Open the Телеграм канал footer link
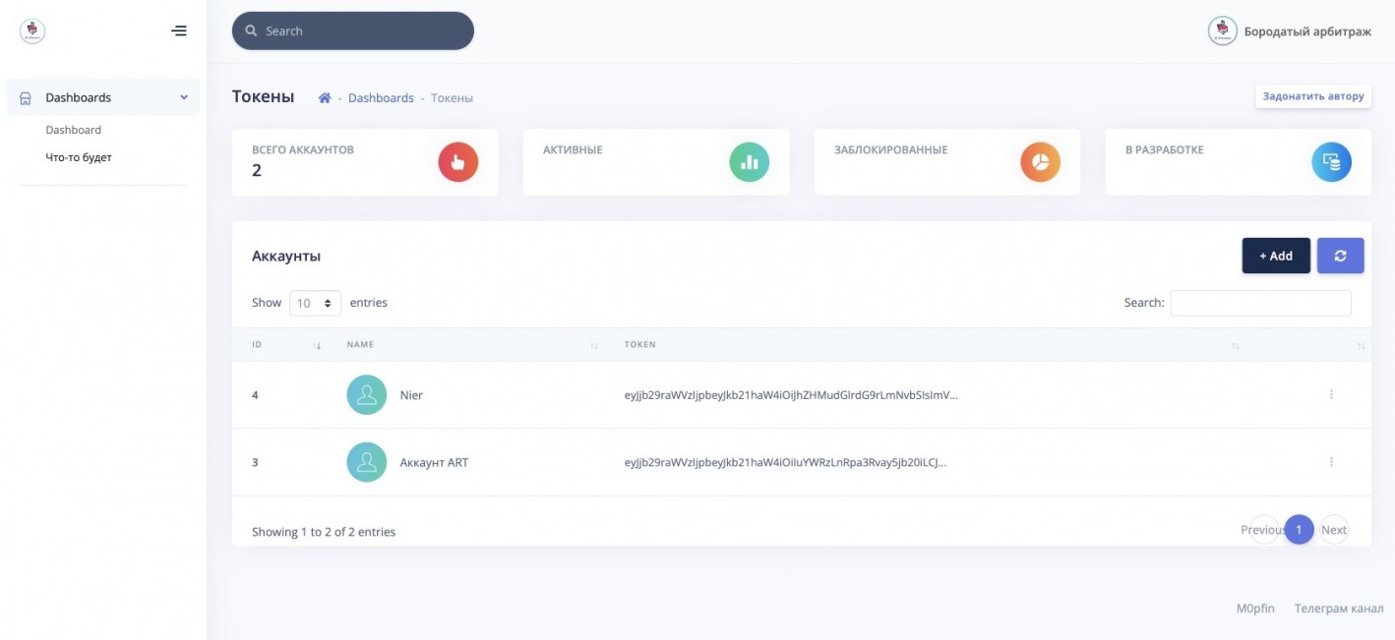This screenshot has height=640, width=1395. [1339, 609]
